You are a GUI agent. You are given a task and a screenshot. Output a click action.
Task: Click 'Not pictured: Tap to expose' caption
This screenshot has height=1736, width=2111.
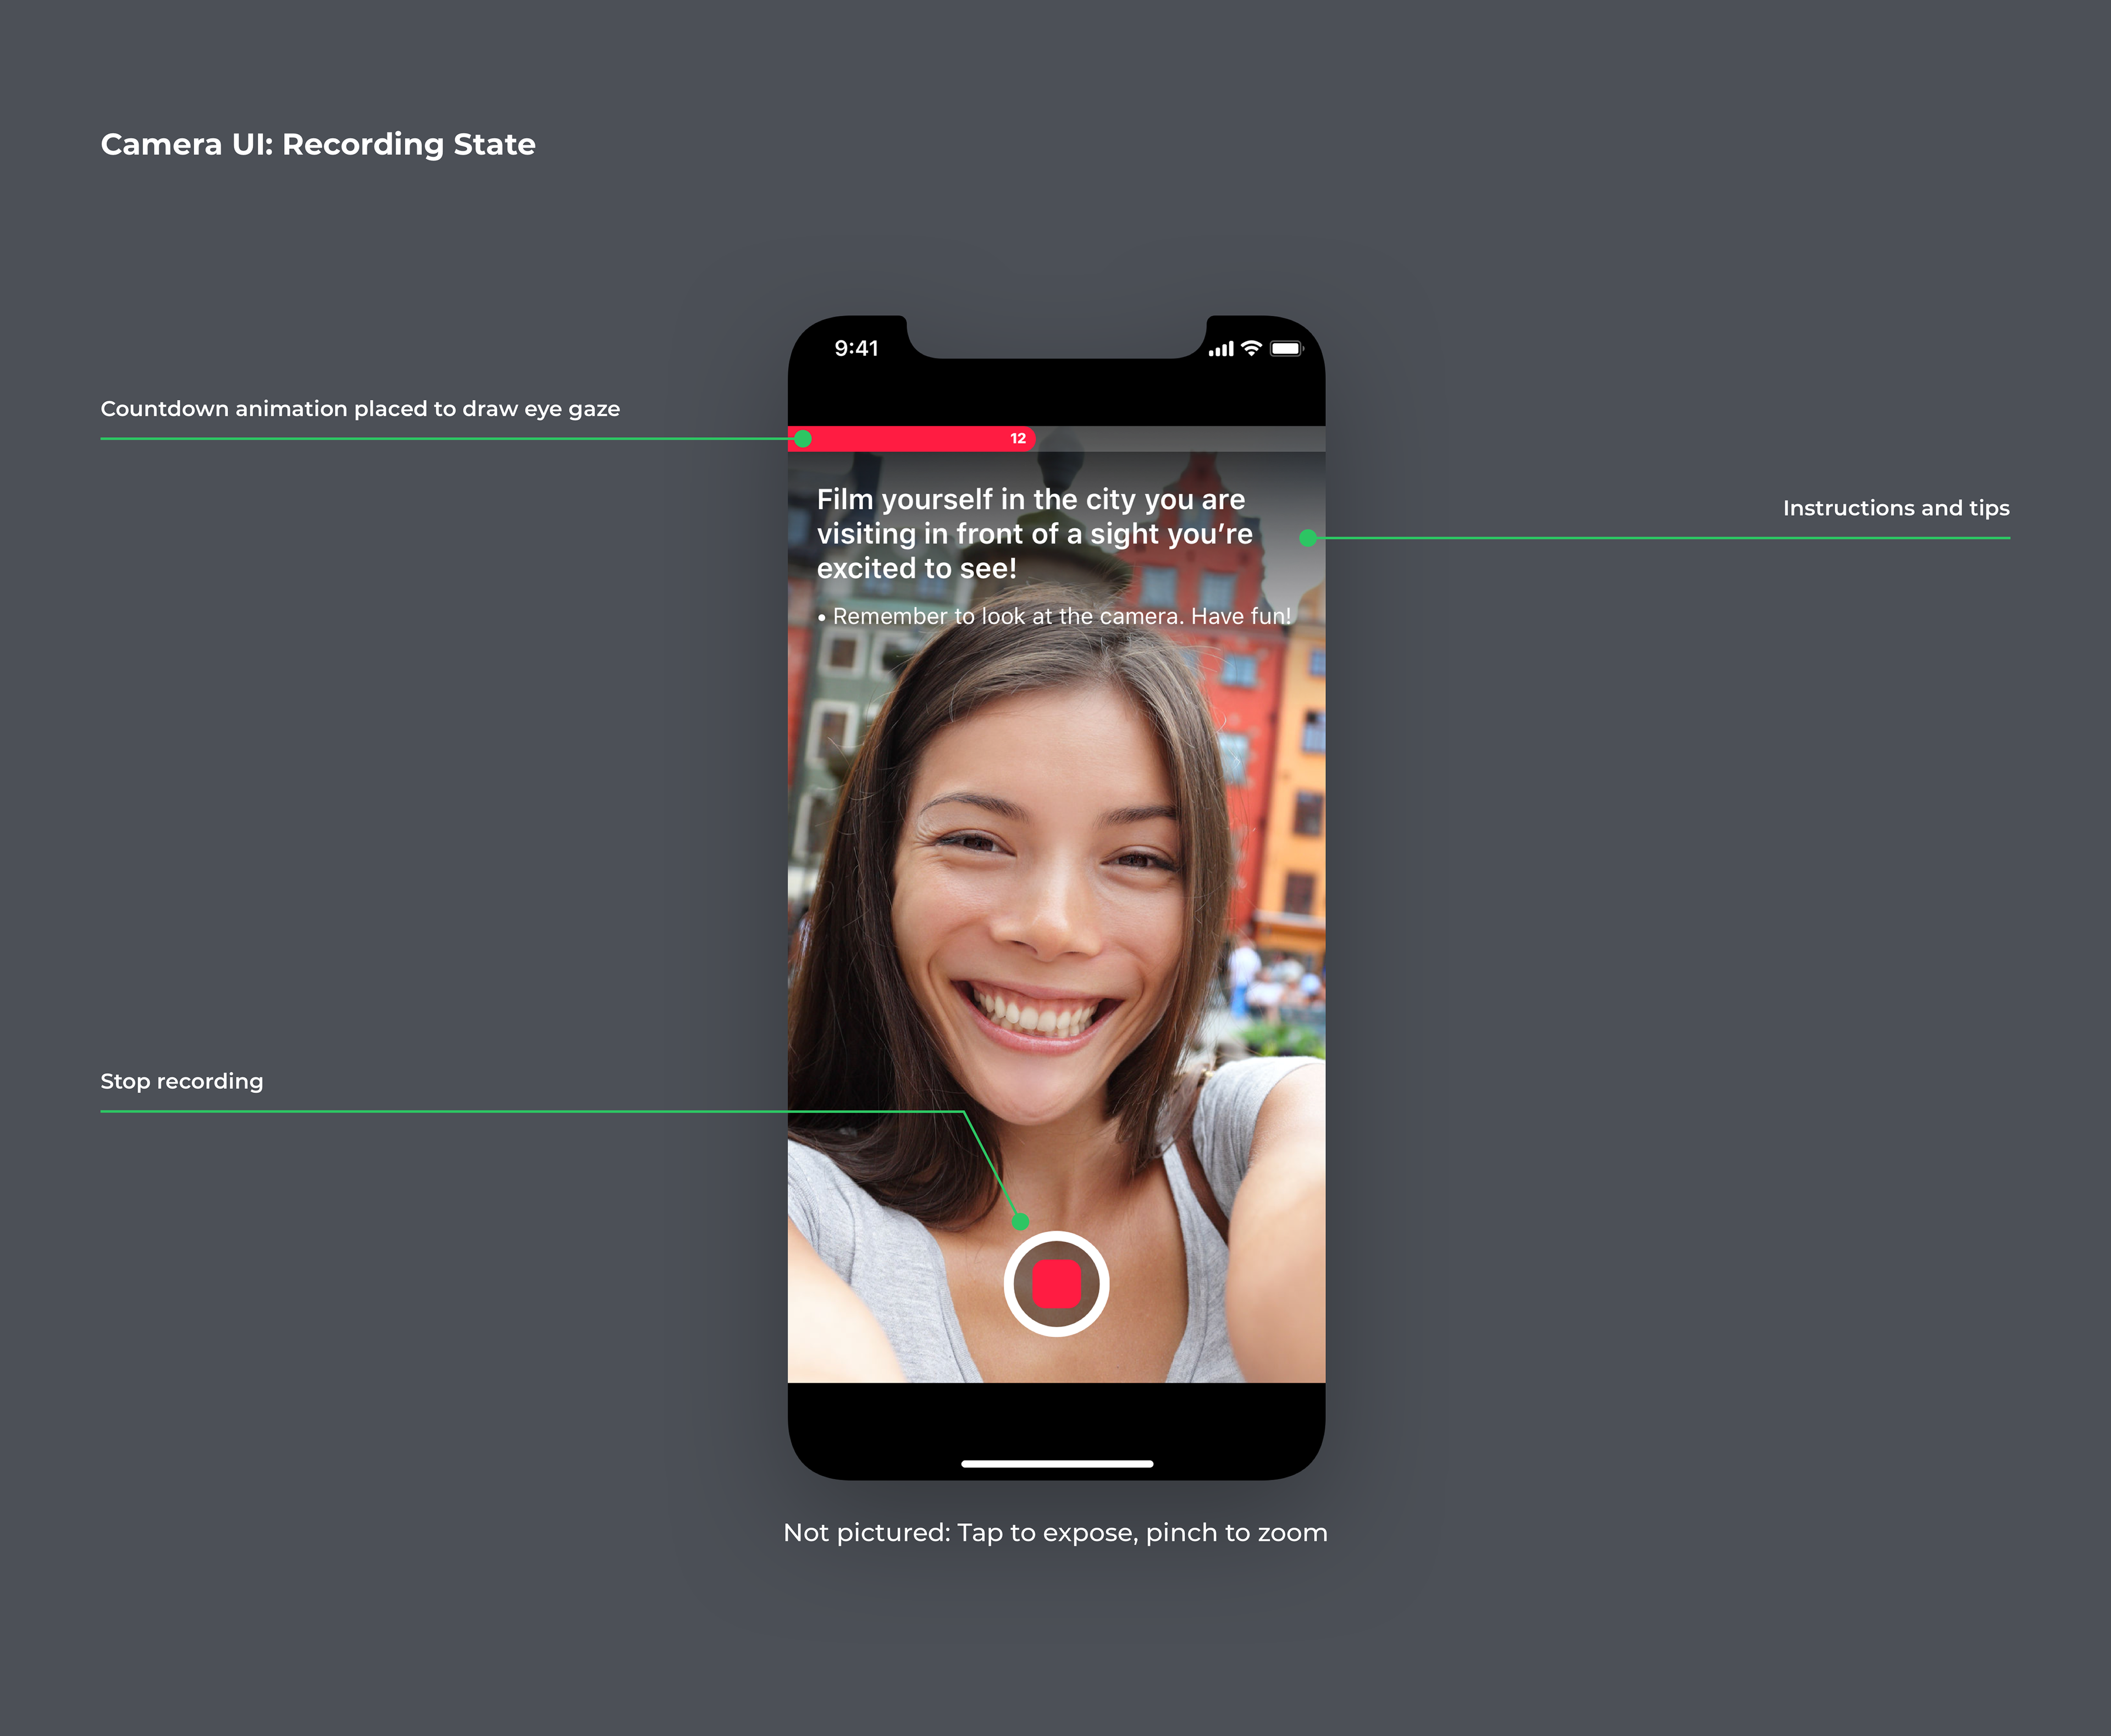1055,1533
